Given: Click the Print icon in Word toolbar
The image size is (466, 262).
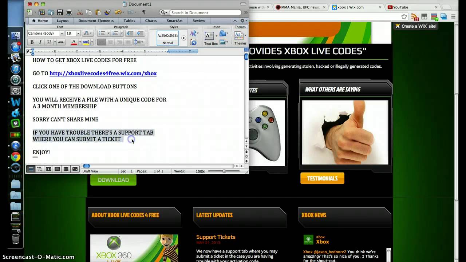Looking at the screenshot, I should click(69, 12).
